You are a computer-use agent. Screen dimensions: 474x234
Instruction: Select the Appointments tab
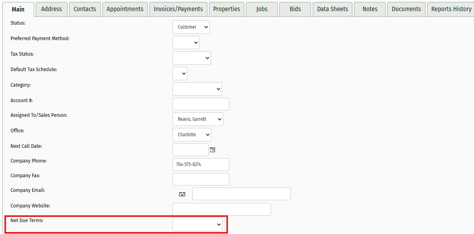tap(125, 9)
